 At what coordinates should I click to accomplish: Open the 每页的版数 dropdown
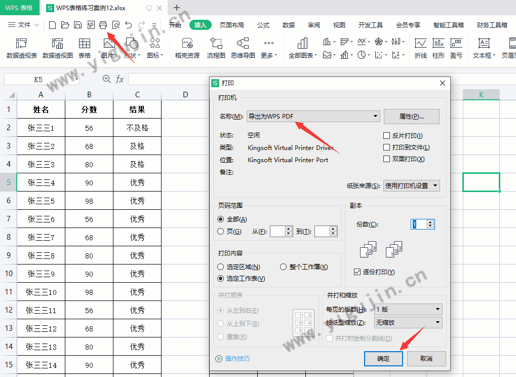408,309
